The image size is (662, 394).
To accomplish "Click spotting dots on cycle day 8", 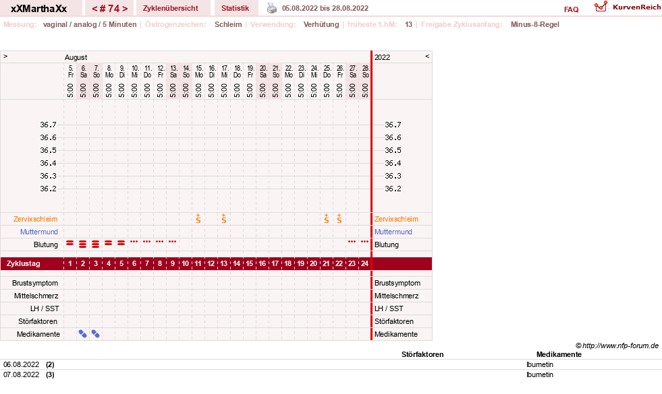I will (x=159, y=242).
